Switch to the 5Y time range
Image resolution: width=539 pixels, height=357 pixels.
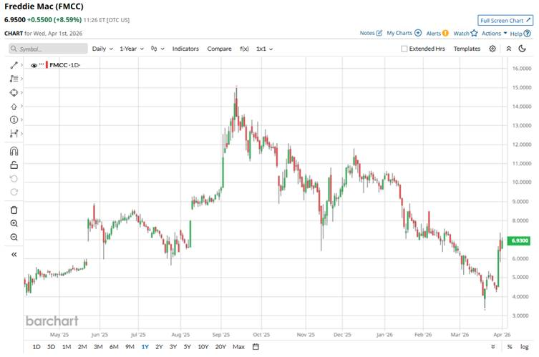(187, 347)
